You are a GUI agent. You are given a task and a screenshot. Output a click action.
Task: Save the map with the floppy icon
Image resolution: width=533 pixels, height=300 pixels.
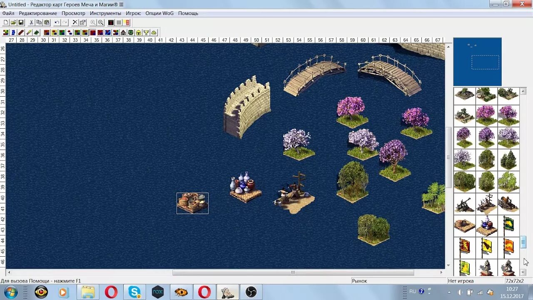click(x=21, y=22)
